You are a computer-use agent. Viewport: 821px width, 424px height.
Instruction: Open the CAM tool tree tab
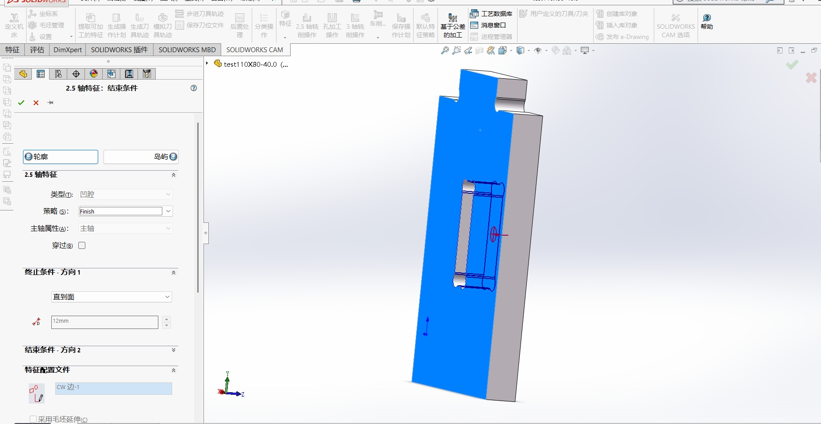point(147,74)
